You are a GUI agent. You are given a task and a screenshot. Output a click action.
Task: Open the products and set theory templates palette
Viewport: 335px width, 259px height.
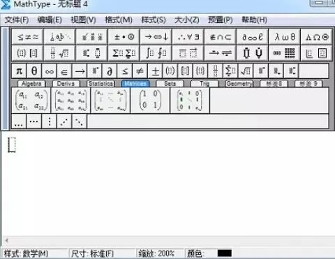pyautogui.click(x=252, y=53)
